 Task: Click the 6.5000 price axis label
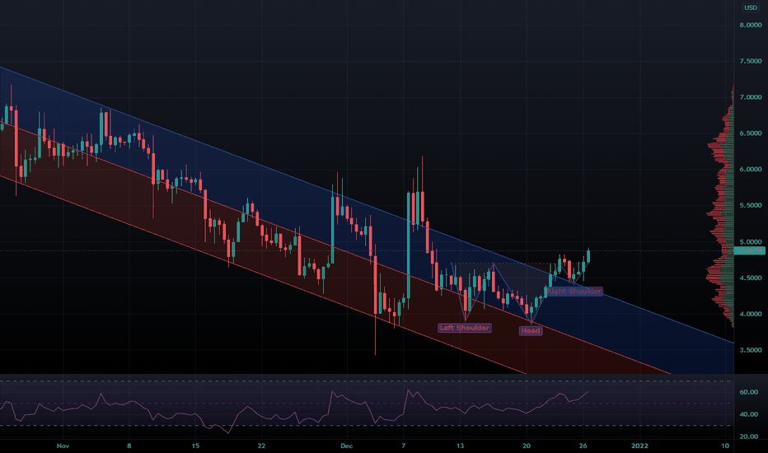[751, 133]
